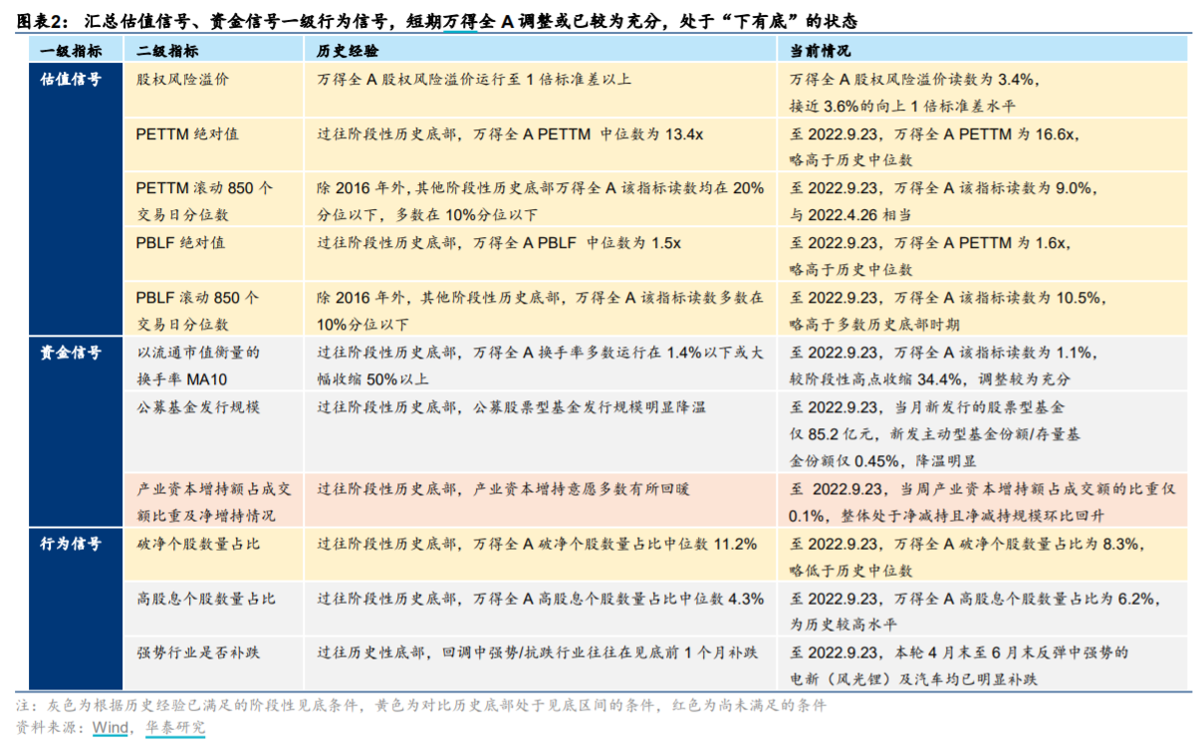Click the "股权风险溢价" indicator cell
Screen dimensions: 1203x751
coord(181,79)
